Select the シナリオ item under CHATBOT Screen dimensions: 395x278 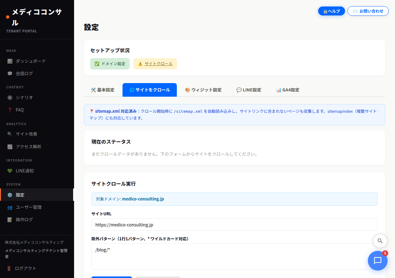coord(24,97)
